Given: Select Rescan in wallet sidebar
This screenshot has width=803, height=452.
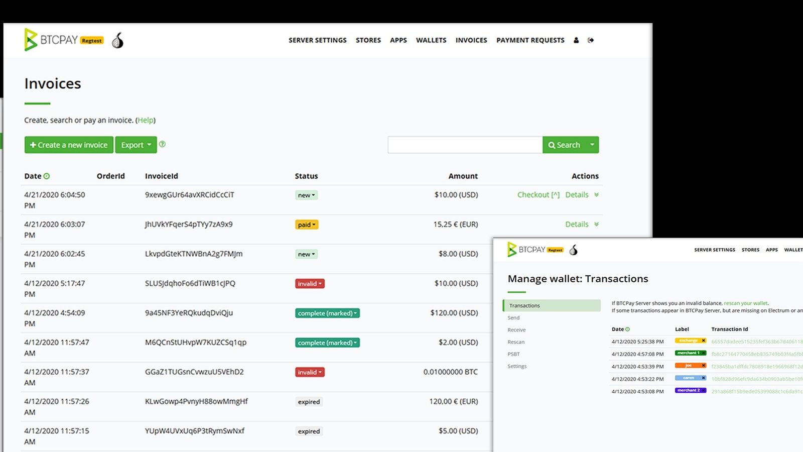Looking at the screenshot, I should (516, 342).
